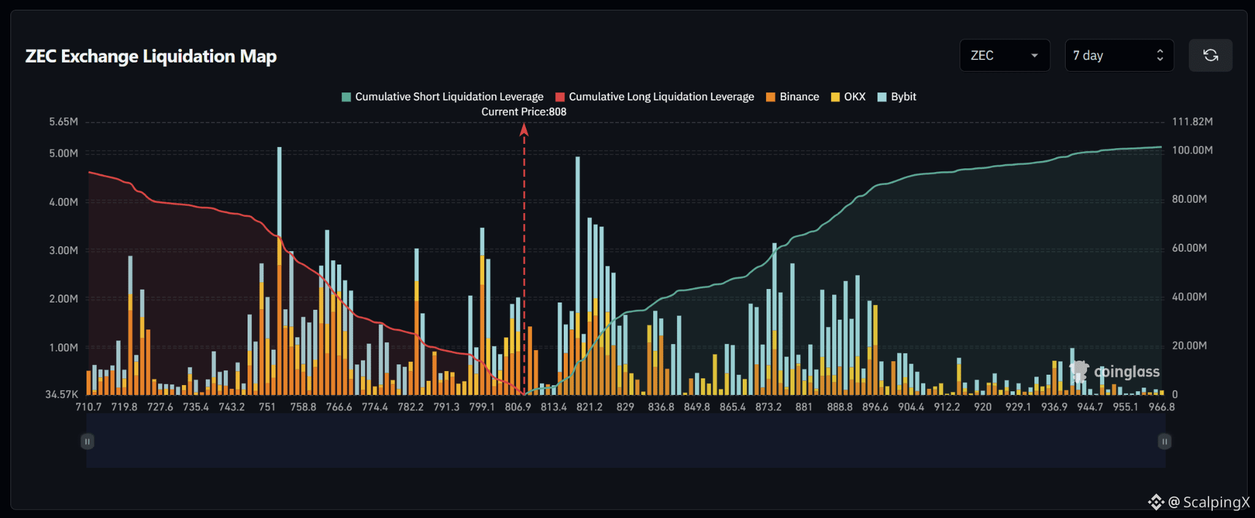Click the x-axis price label 758.8
This screenshot has height=518, width=1255.
pyautogui.click(x=303, y=407)
